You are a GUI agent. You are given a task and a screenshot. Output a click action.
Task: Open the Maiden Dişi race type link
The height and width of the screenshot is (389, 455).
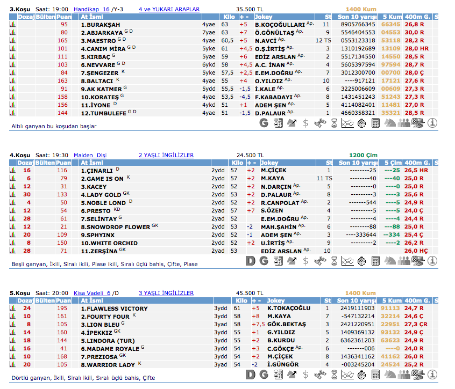[x=90, y=155]
